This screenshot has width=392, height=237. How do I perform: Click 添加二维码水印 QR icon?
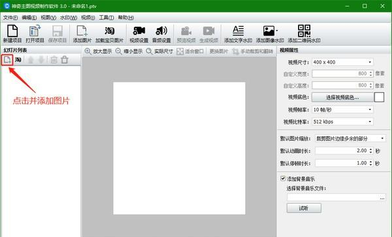(x=304, y=34)
